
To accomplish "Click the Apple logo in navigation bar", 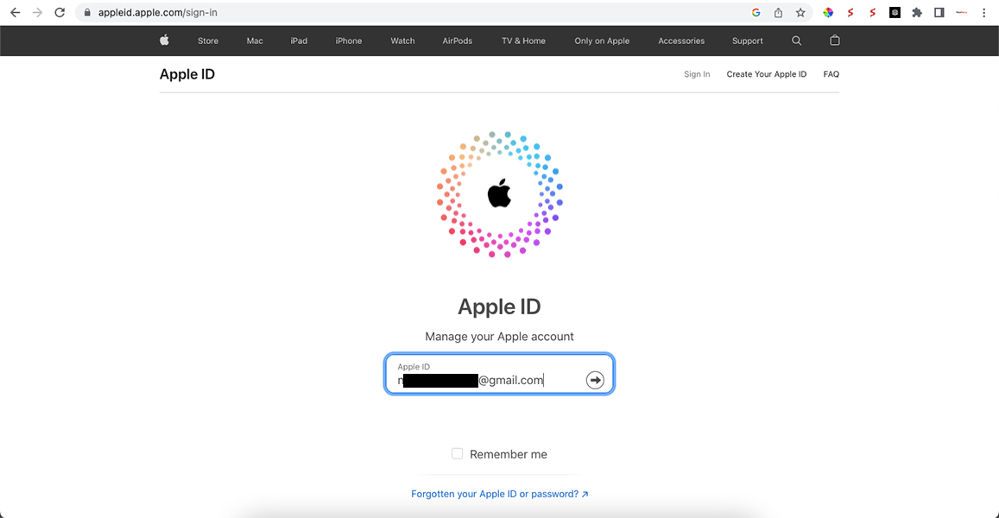I will [x=164, y=40].
